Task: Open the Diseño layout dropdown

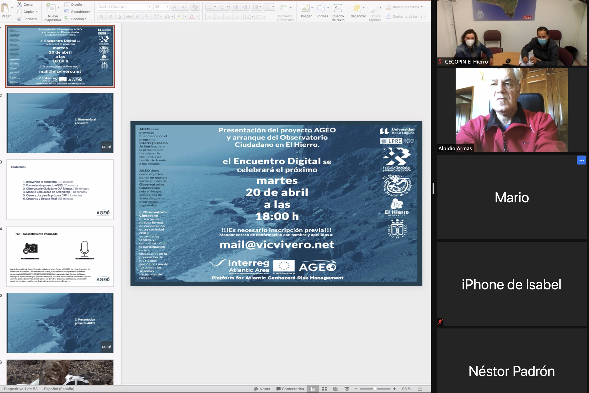Action: tap(75, 4)
